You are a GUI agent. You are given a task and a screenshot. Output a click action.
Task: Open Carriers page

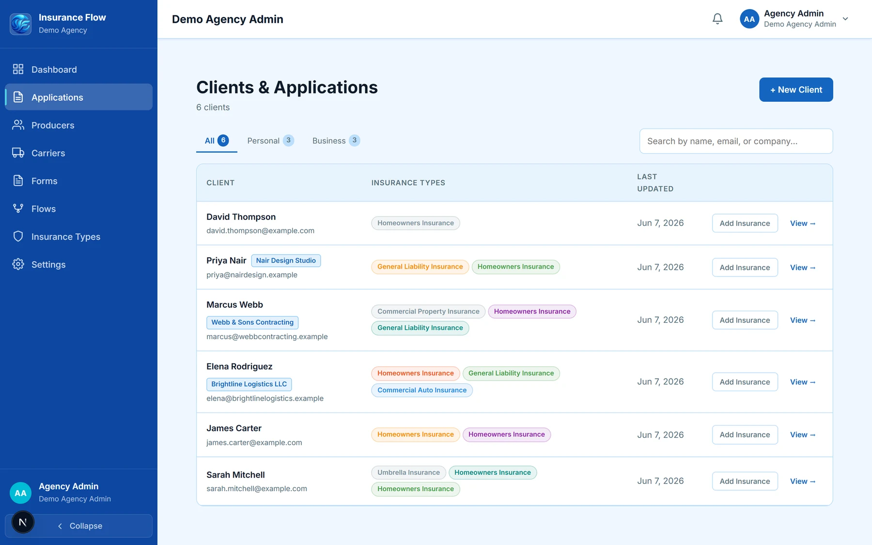coord(78,153)
